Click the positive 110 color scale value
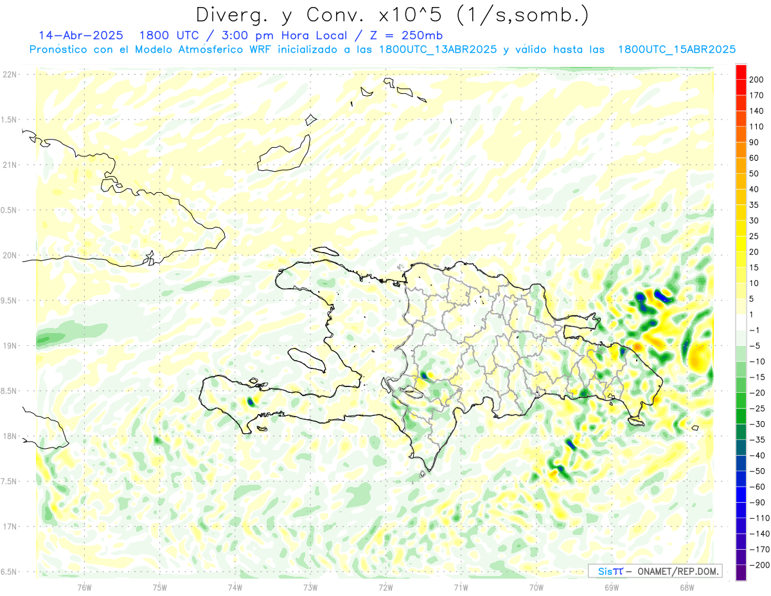This screenshot has height=596, width=771. tap(756, 127)
